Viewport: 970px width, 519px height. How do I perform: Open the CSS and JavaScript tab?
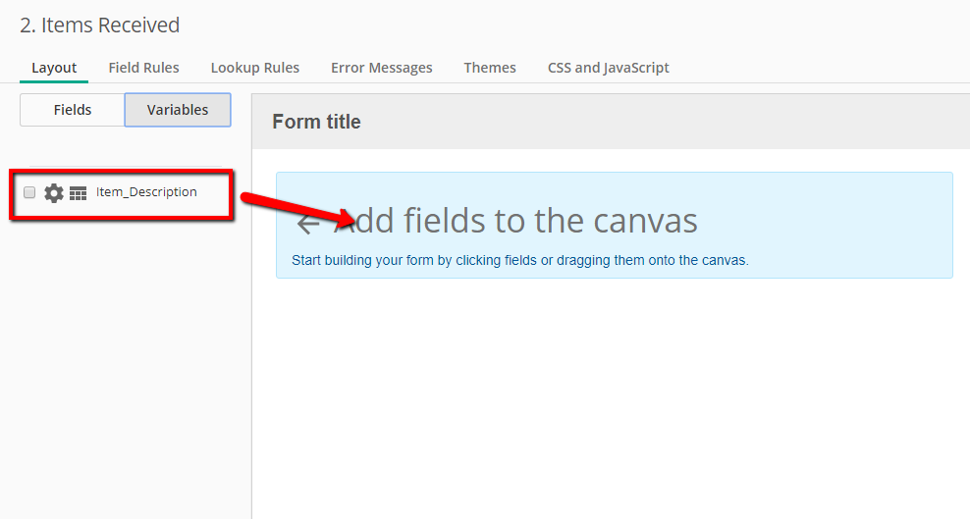tap(608, 68)
